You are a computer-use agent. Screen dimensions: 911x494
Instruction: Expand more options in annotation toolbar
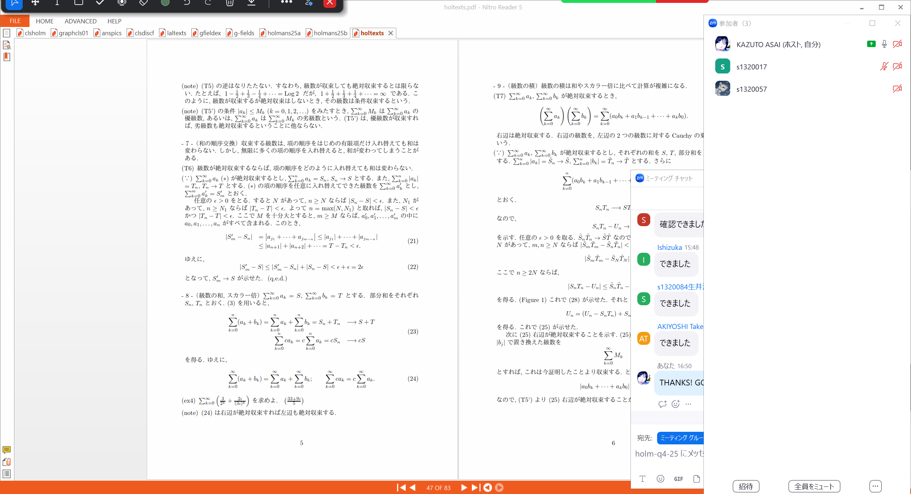coord(286,2)
